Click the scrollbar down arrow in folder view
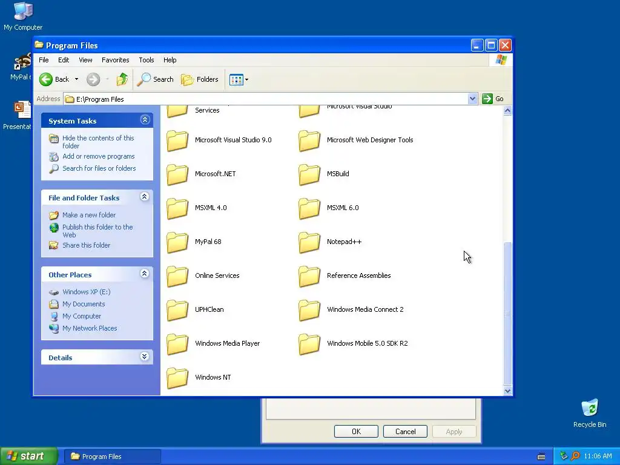620x465 pixels. [x=508, y=391]
